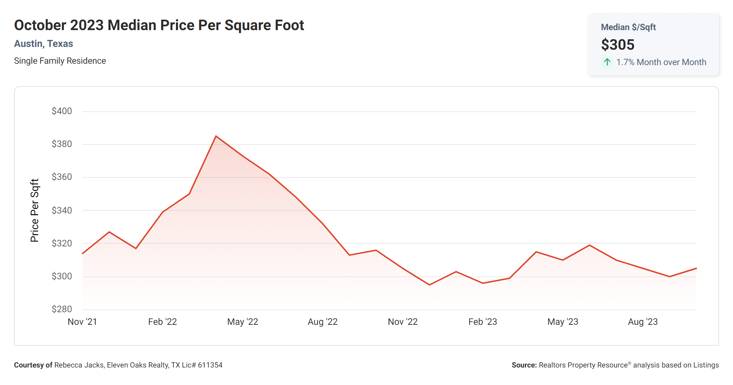Image resolution: width=733 pixels, height=385 pixels.
Task: Click the Aug '22 x-axis label
Action: pyautogui.click(x=322, y=322)
